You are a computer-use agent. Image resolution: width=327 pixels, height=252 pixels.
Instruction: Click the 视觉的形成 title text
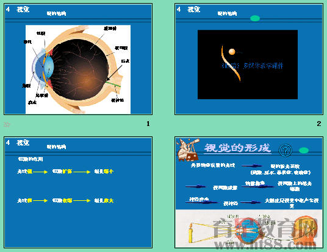pyautogui.click(x=237, y=148)
